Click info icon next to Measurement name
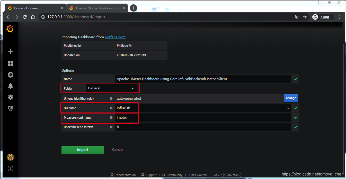The height and width of the screenshot is (179, 346). click(x=111, y=118)
